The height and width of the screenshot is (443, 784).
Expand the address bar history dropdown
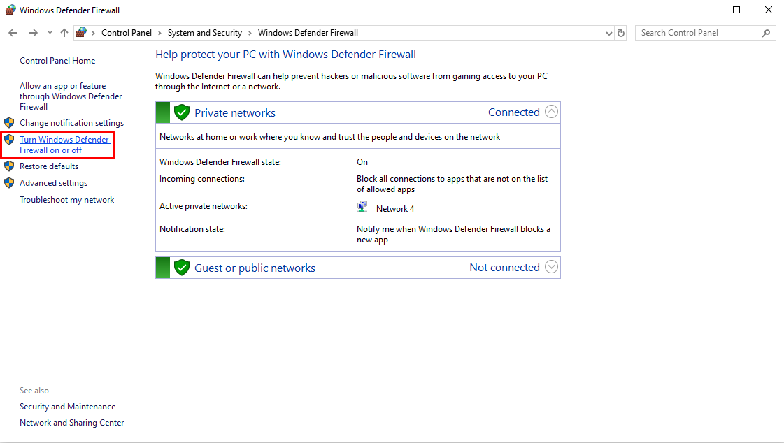[608, 33]
